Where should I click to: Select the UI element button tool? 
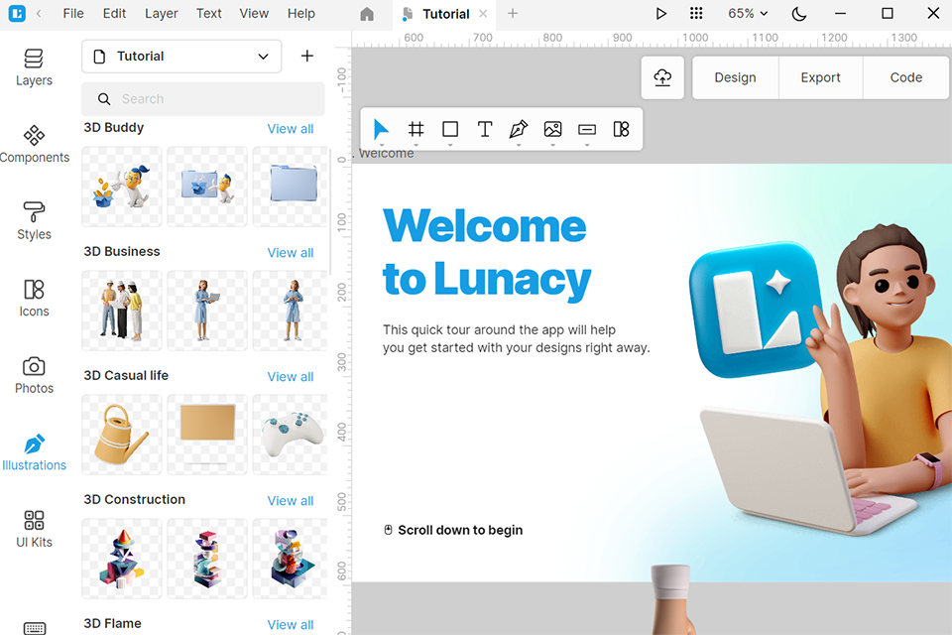(x=587, y=129)
